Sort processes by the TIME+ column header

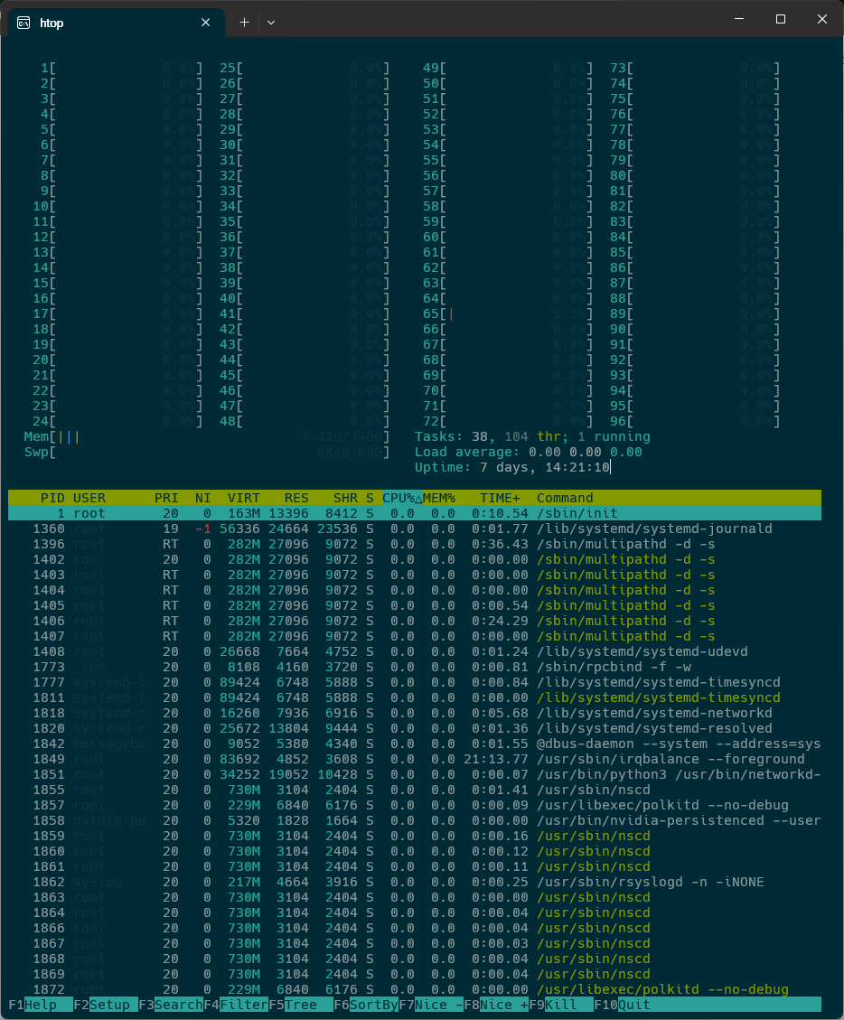point(498,498)
